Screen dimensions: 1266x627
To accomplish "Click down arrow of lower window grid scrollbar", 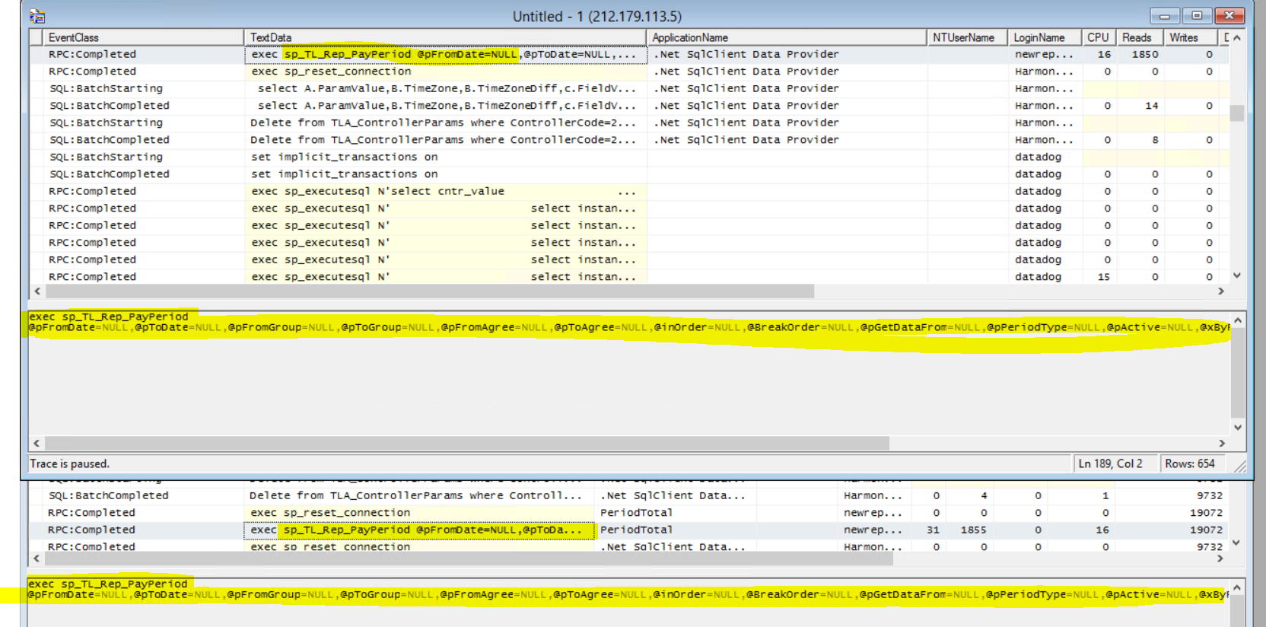I will click(1236, 543).
